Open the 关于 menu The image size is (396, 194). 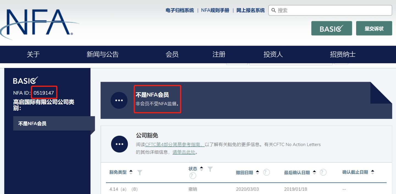33,54
